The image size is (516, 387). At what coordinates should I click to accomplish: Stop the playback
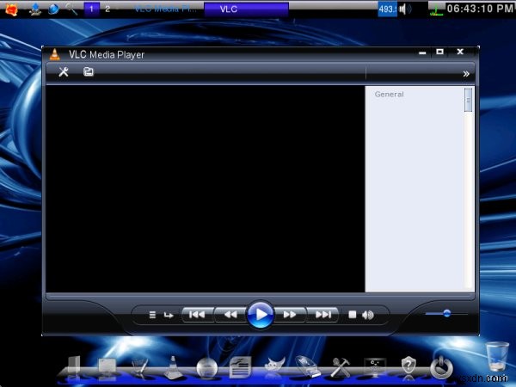click(352, 315)
